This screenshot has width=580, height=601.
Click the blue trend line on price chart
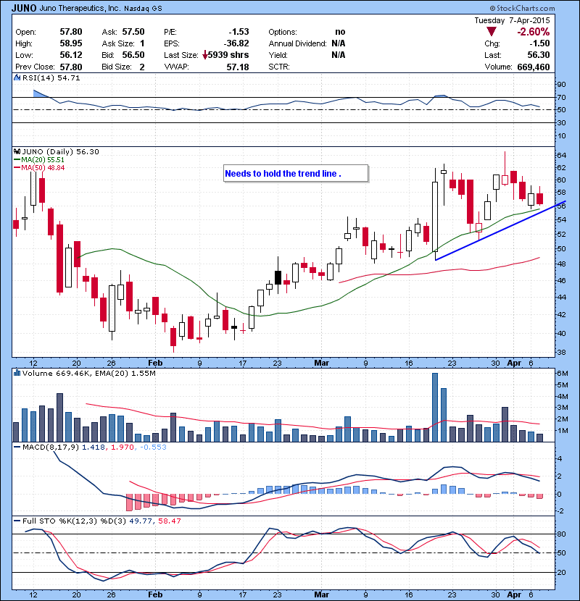click(500, 231)
